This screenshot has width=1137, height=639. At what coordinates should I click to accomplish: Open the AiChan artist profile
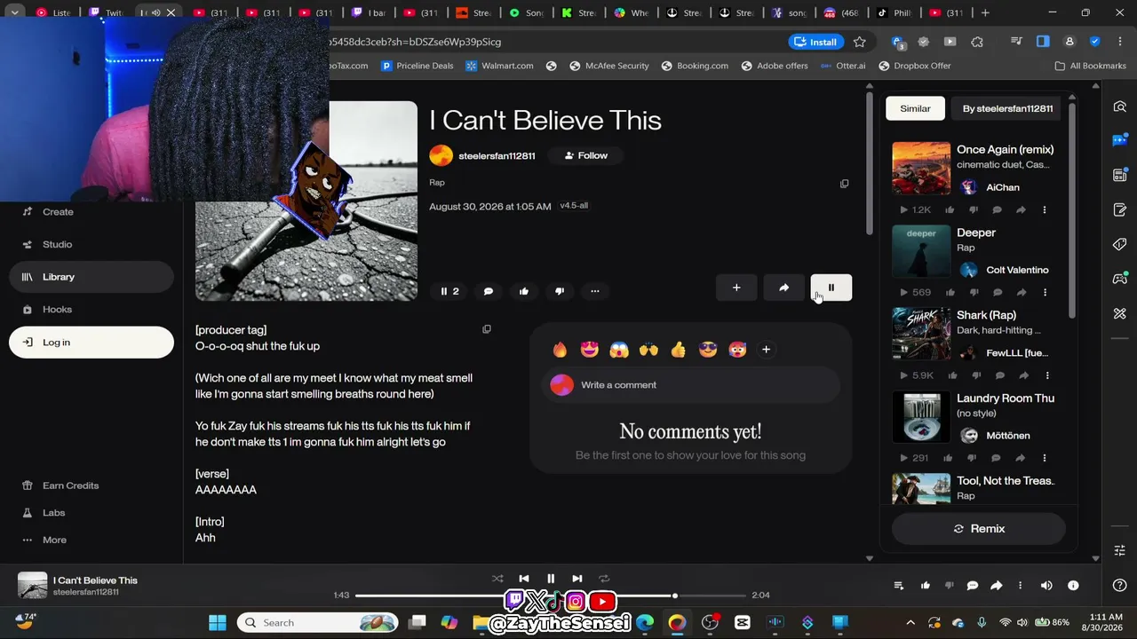pyautogui.click(x=1003, y=187)
